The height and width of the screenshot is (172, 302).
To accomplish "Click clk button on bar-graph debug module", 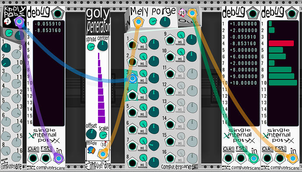I will point(267,149).
